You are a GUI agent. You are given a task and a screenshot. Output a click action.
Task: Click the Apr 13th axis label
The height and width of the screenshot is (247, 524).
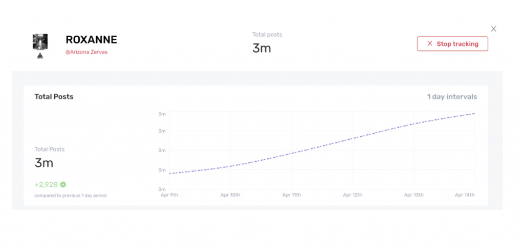click(x=414, y=195)
